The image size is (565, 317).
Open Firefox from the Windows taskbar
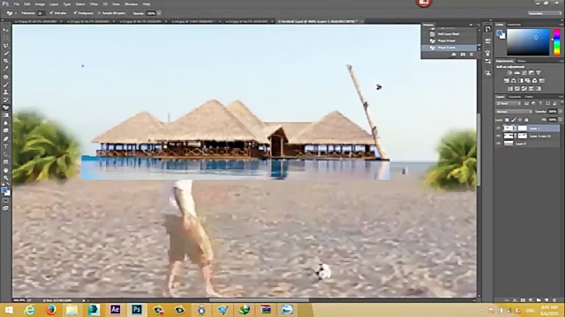click(x=51, y=309)
